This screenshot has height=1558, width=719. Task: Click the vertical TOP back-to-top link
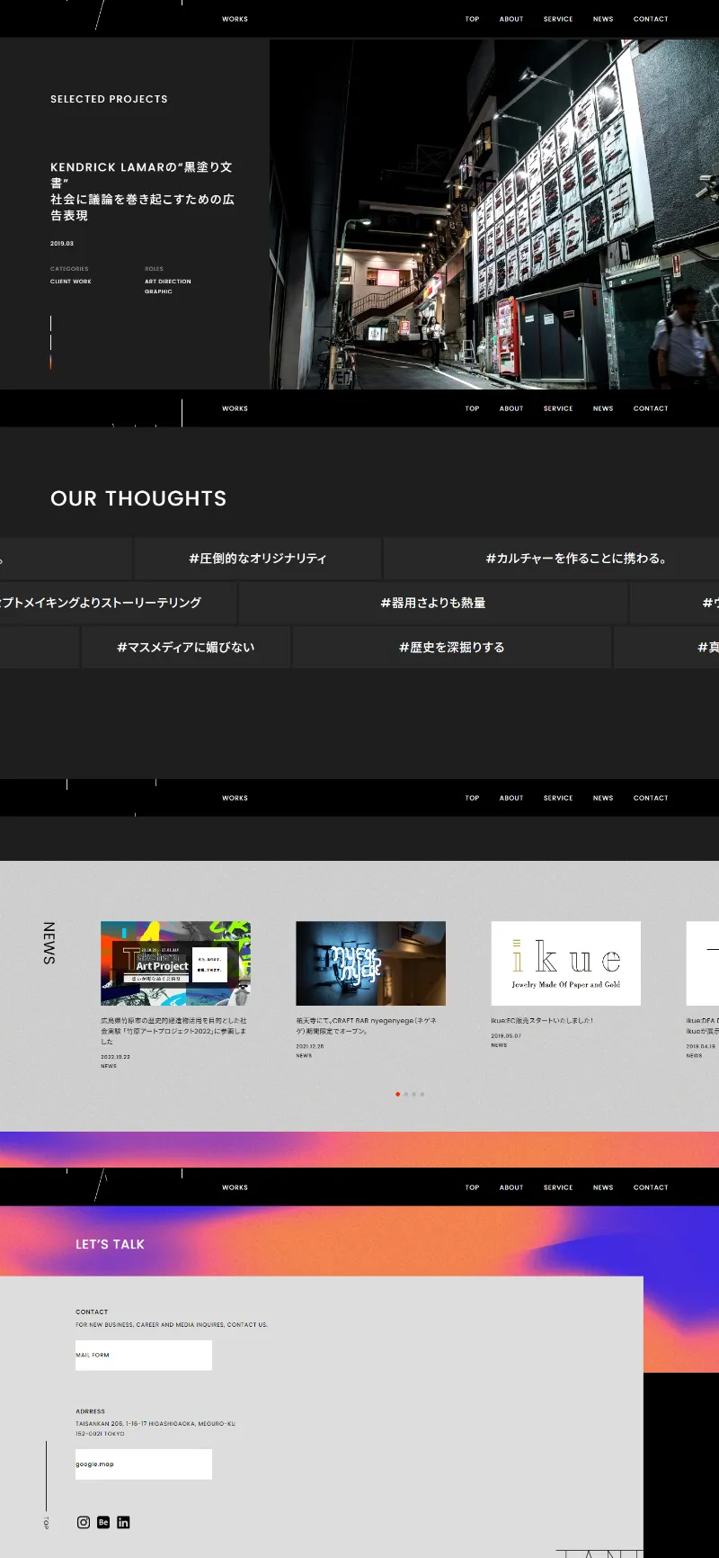[x=46, y=1523]
